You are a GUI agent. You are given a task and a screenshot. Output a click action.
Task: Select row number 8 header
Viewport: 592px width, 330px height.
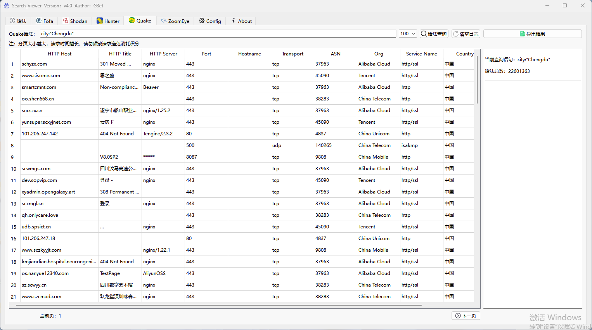tap(15, 145)
